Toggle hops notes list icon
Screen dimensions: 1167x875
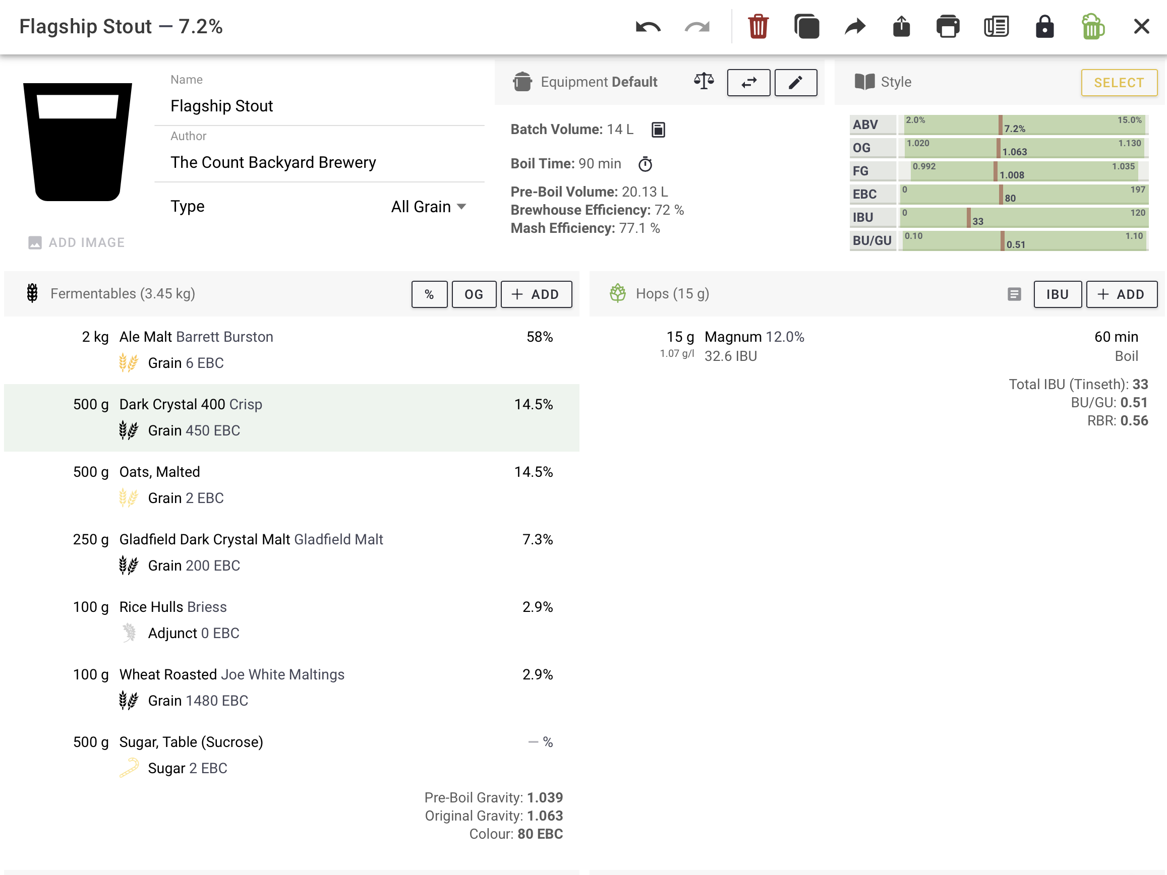click(x=1014, y=294)
